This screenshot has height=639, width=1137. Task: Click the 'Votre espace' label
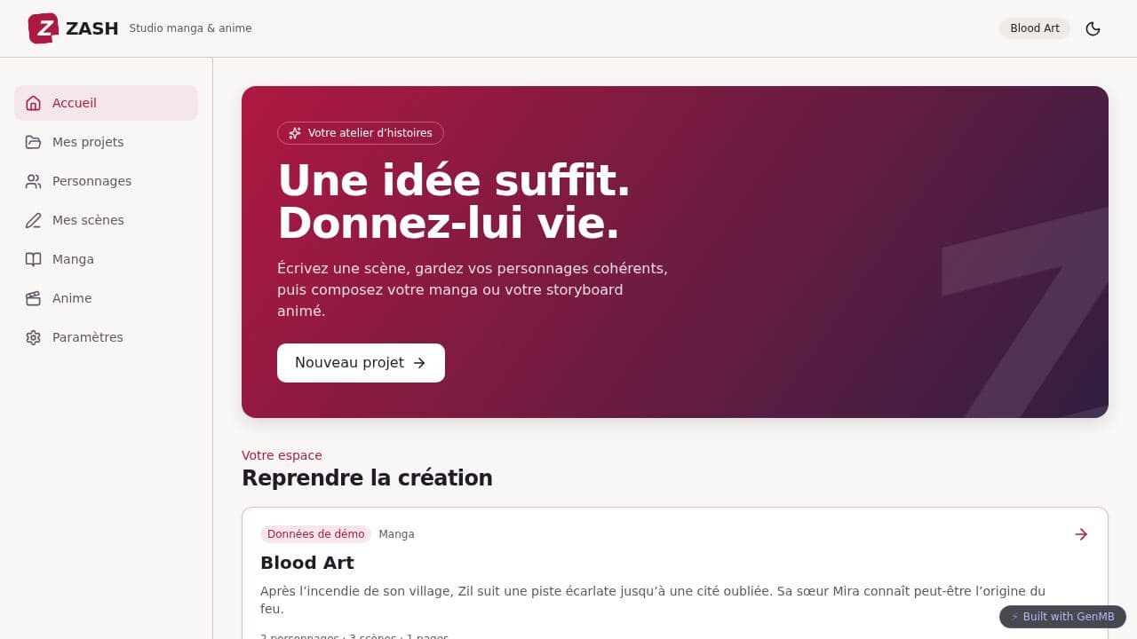click(x=282, y=455)
